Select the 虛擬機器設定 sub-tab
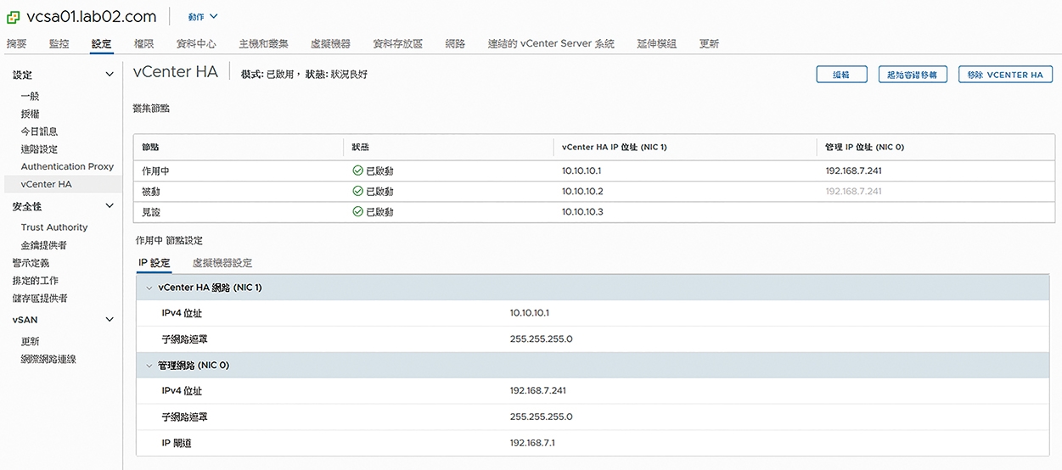 coord(222,263)
